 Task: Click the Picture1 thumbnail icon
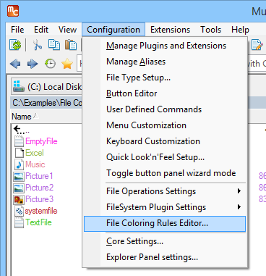tap(19, 176)
